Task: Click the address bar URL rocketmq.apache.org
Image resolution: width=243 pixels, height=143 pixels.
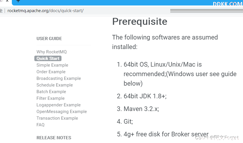Action: (45, 11)
